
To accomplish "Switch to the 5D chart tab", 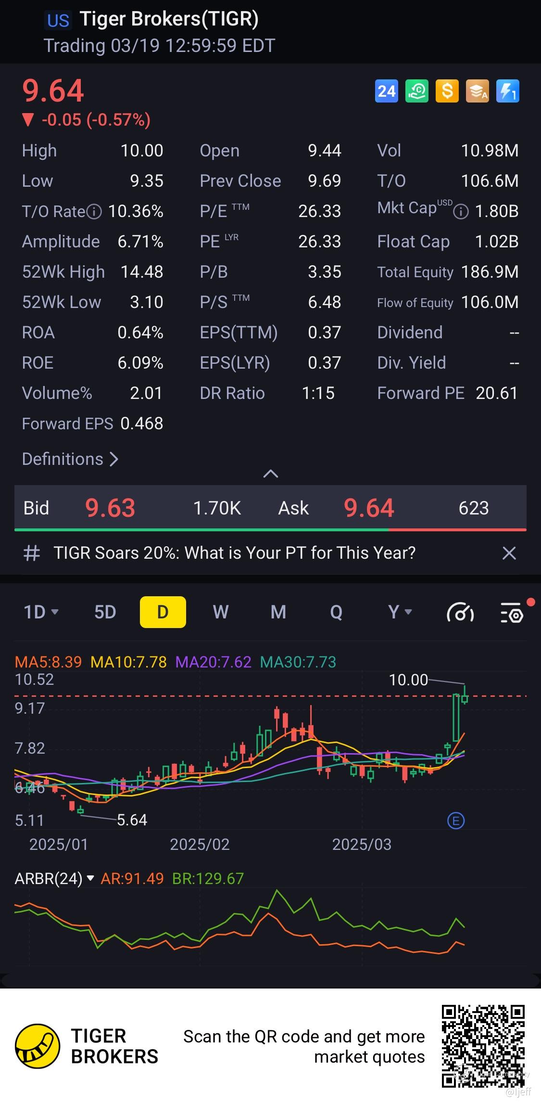I will pyautogui.click(x=105, y=612).
